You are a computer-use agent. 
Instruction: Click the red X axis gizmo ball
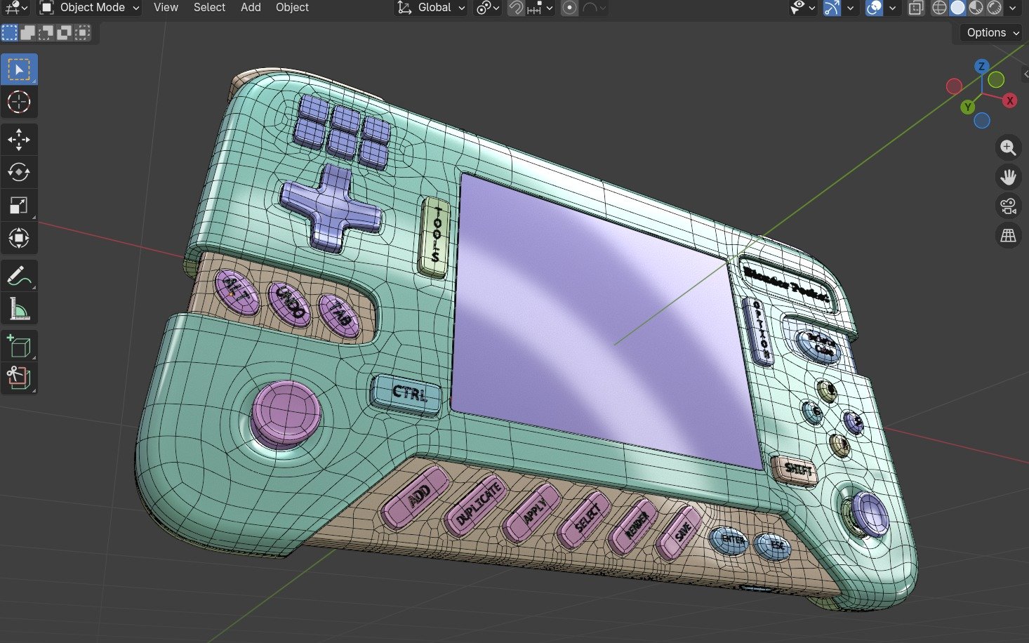1009,100
